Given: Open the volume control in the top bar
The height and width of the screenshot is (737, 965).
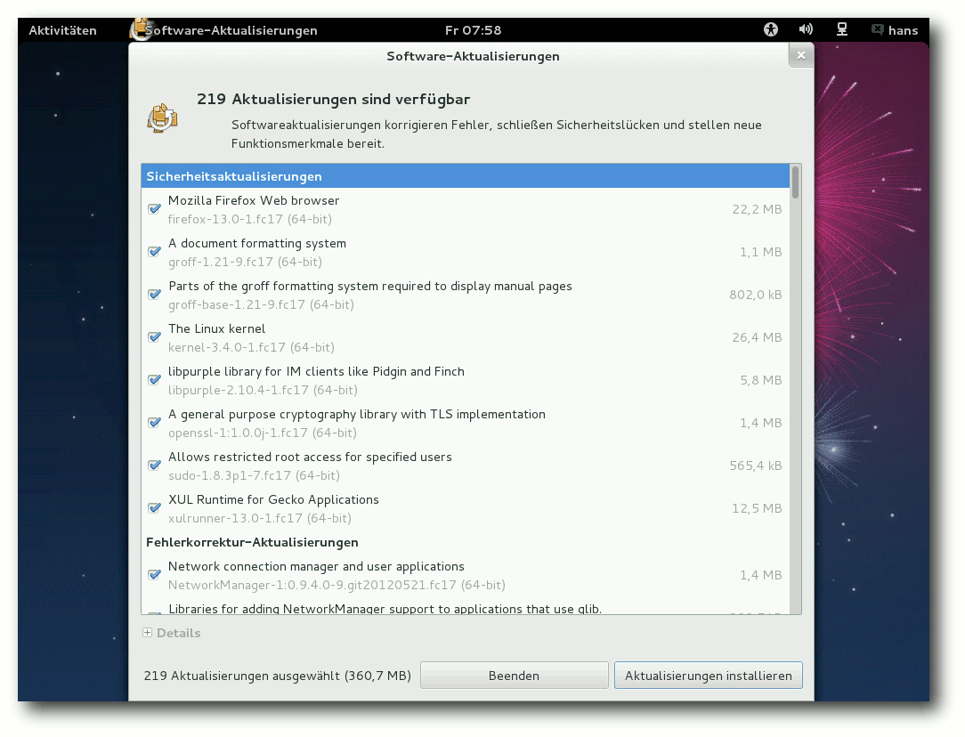Looking at the screenshot, I should (x=806, y=29).
